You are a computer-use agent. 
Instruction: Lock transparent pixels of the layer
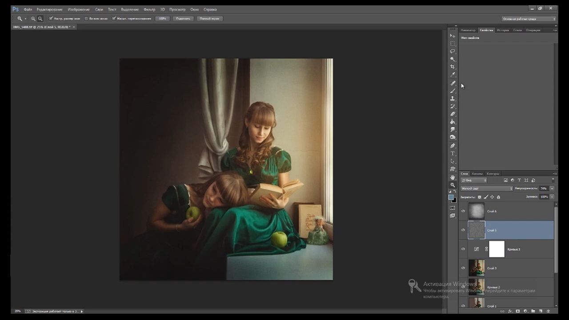point(479,197)
